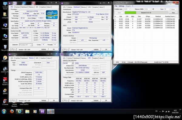Click OK in the Mainboard-tab CPU-Z window
This screenshot has width=182, height=120.
pyautogui.click(x=106, y=50)
